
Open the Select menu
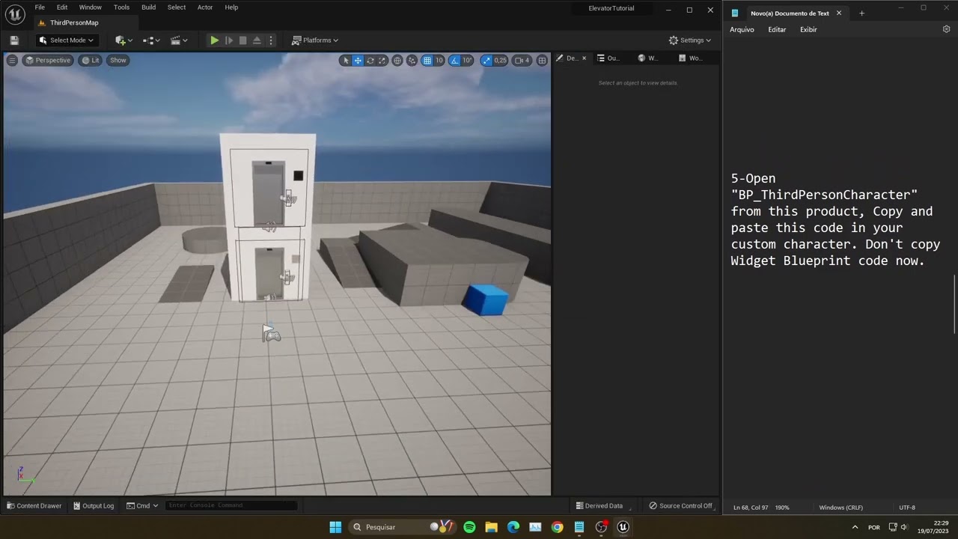pyautogui.click(x=177, y=7)
